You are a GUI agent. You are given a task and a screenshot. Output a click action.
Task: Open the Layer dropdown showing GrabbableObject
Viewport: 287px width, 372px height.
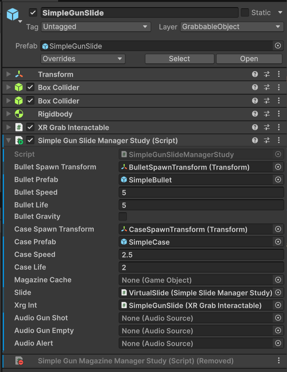231,27
